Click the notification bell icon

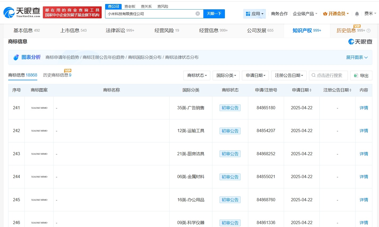pos(357,14)
